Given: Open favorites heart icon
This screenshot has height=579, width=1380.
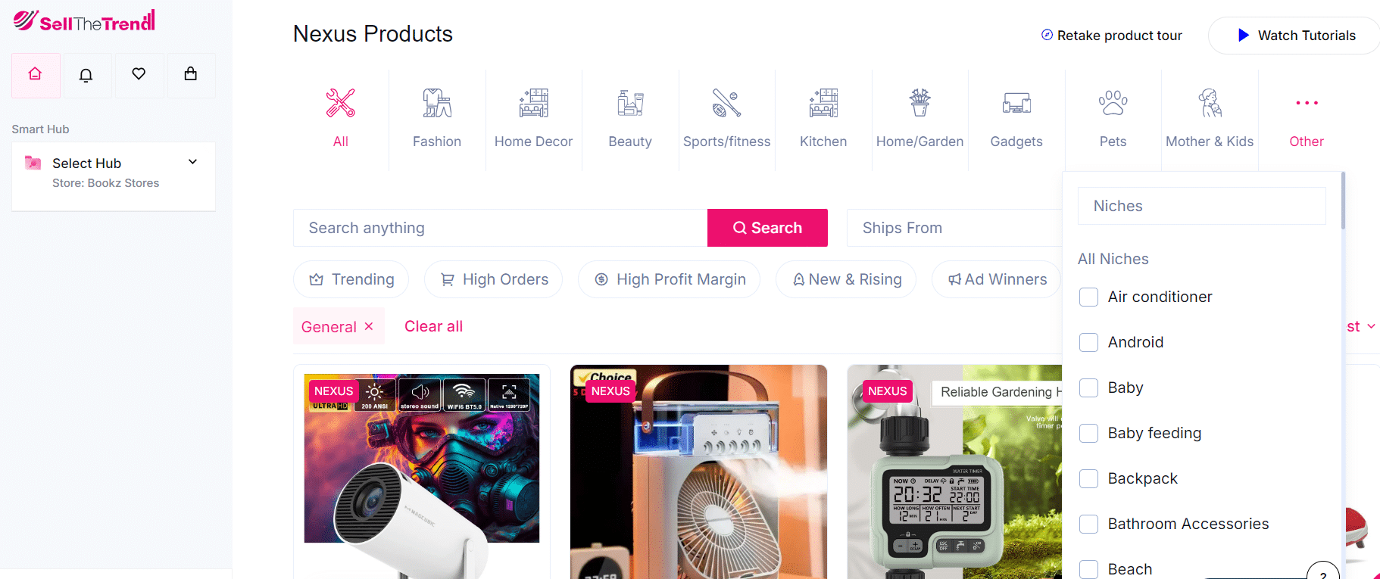Looking at the screenshot, I should [139, 75].
